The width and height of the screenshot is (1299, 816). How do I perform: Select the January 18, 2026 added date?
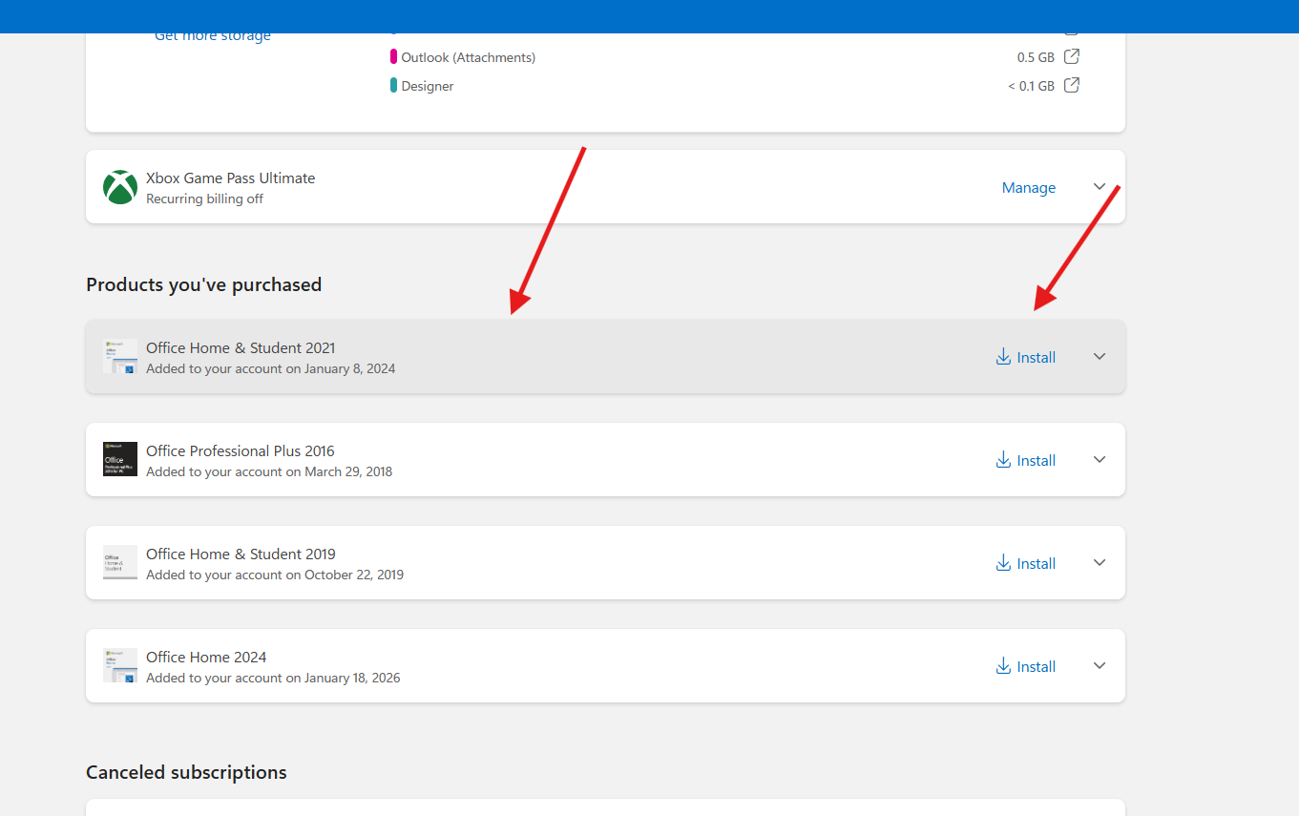pos(352,678)
